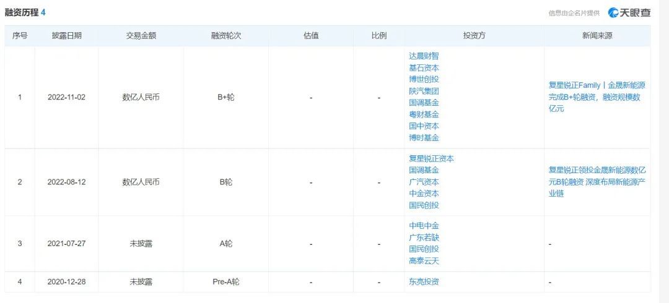669x303 pixels.
Task: Select the date cell 2022-11-02
Action: click(x=66, y=97)
